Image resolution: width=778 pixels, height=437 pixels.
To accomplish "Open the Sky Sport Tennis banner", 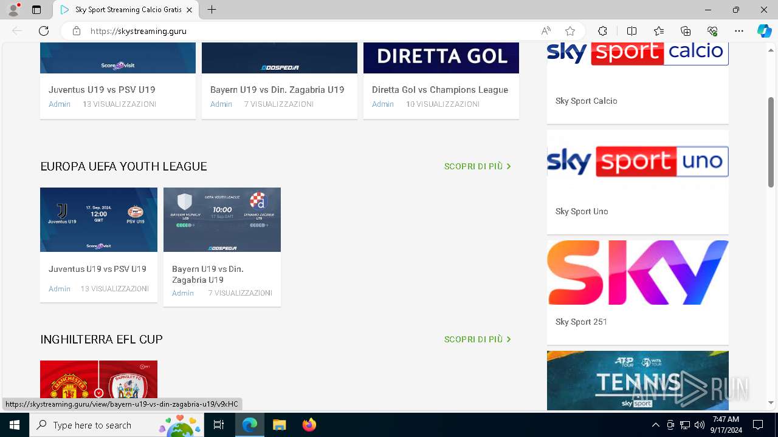I will point(638,381).
